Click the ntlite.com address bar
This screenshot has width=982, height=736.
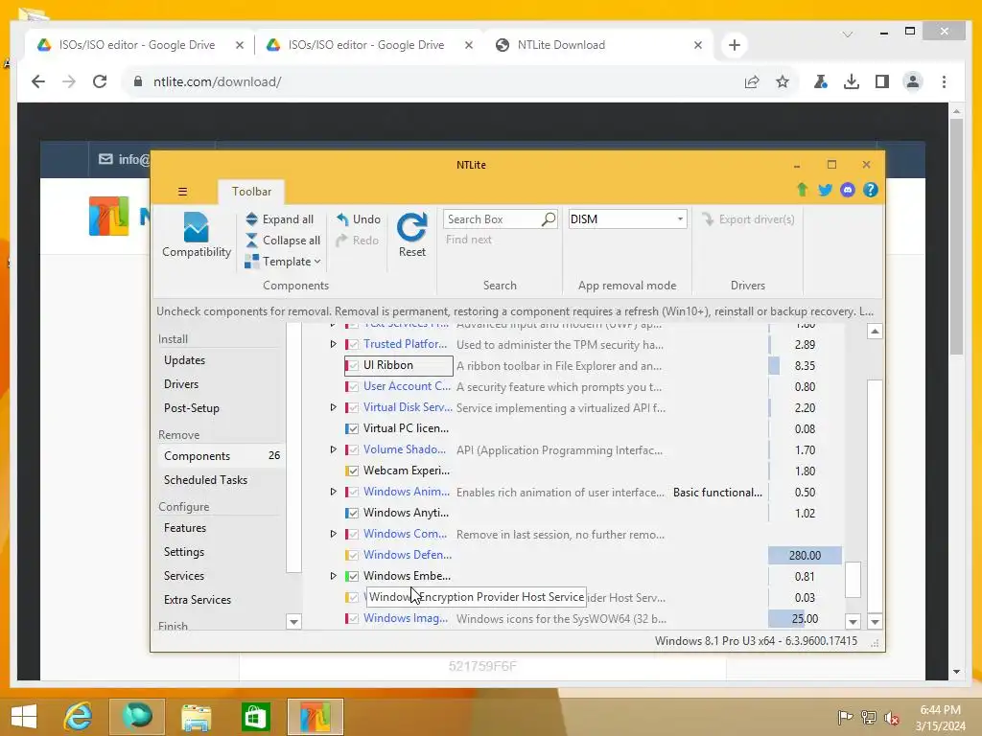coord(433,81)
